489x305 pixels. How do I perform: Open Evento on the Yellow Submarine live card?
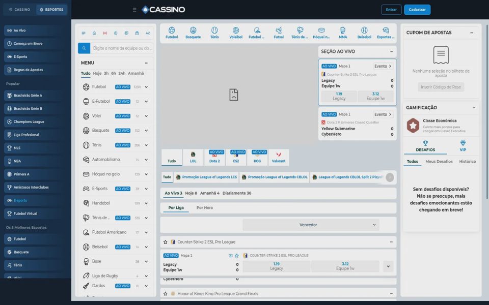pyautogui.click(x=383, y=114)
